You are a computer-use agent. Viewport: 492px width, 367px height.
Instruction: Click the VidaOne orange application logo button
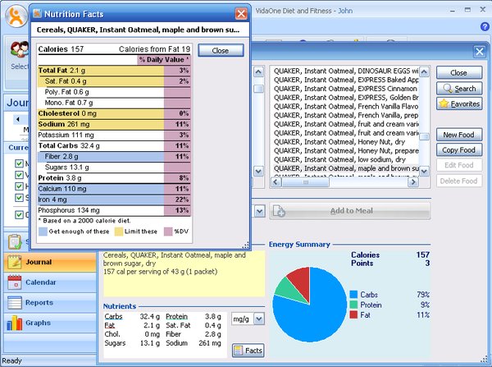pos(16,16)
